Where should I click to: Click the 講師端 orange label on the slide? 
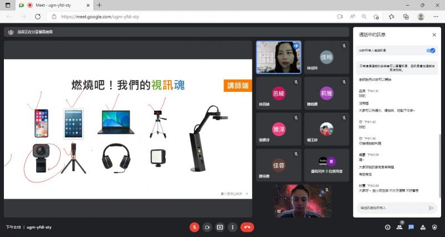[x=238, y=86]
